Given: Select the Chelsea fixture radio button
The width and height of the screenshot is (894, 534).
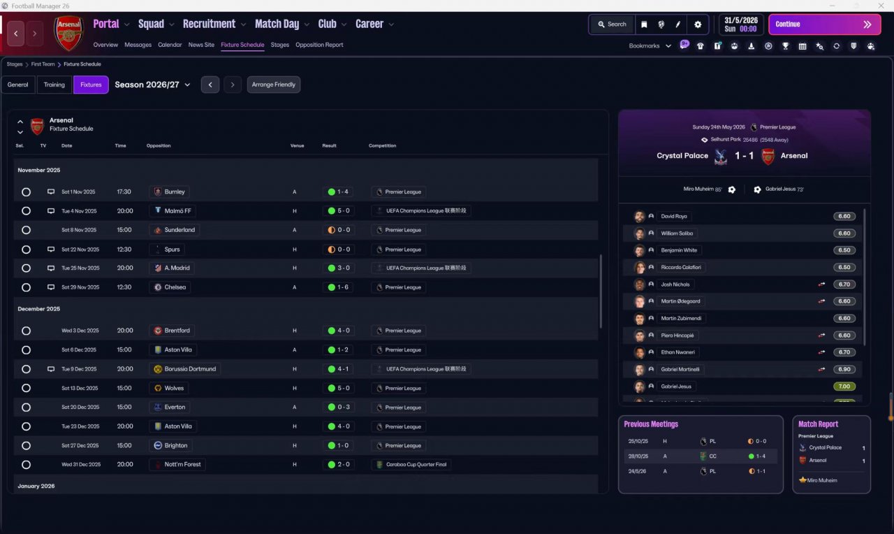Looking at the screenshot, I should click(26, 287).
